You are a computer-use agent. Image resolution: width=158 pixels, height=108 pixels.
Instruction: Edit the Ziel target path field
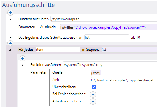point(124,80)
